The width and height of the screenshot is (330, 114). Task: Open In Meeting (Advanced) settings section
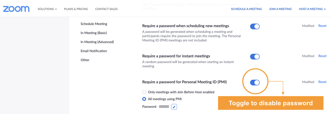(97, 42)
